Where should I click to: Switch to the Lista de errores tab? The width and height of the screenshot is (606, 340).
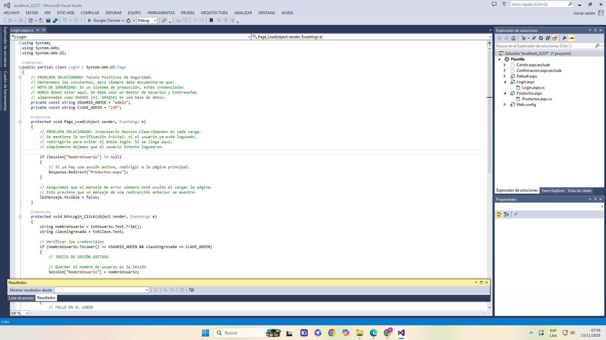21,298
